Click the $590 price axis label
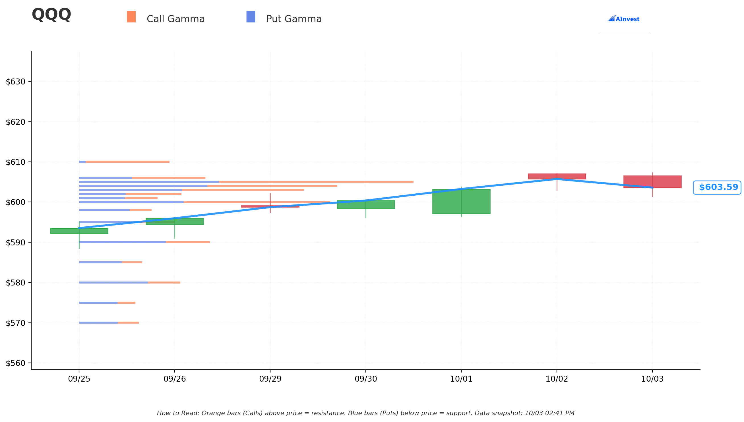The height and width of the screenshot is (422, 744). [16, 243]
